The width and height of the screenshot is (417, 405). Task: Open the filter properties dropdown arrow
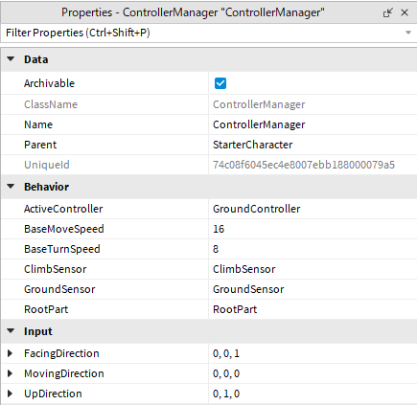pos(408,33)
